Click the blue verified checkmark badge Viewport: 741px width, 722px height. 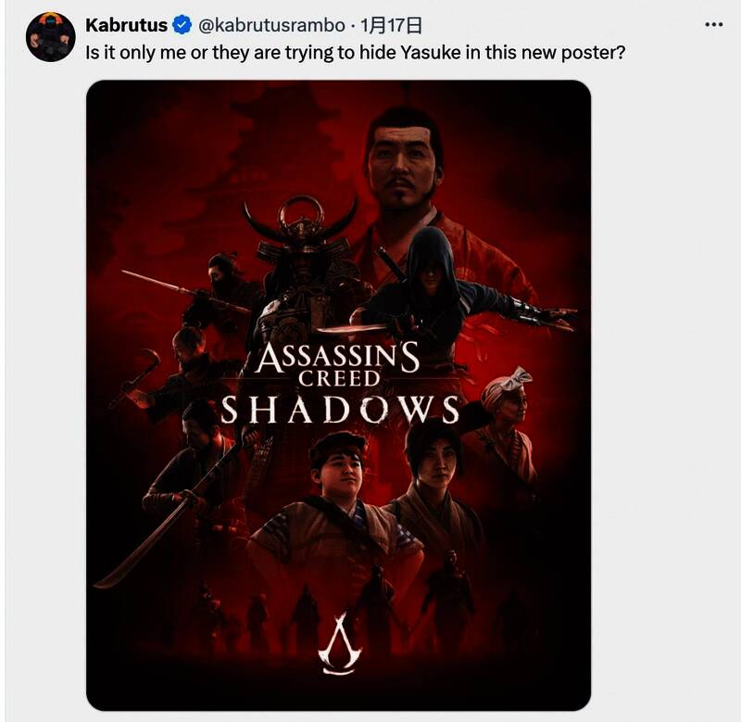pyautogui.click(x=182, y=25)
